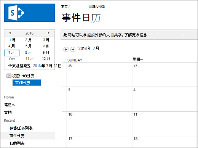
Task: Go to next year in date picker
Action: click(48, 33)
